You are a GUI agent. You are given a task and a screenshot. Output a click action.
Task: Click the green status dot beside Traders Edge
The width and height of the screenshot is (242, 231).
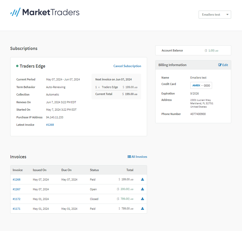pos(17,66)
